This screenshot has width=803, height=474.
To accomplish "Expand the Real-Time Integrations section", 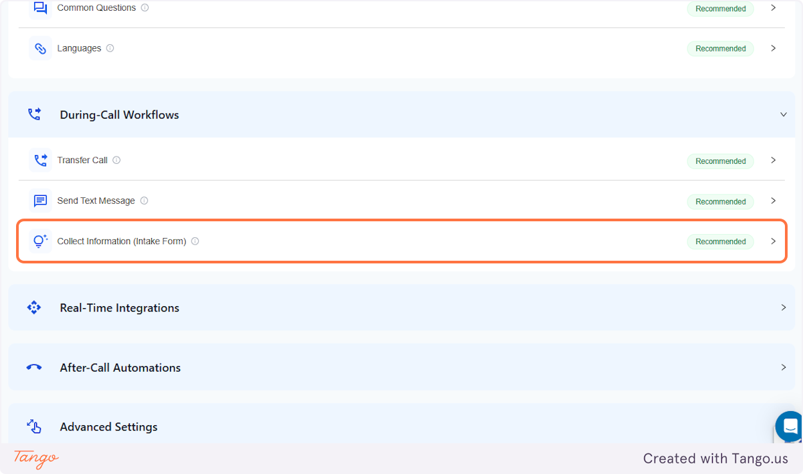I will (x=783, y=307).
